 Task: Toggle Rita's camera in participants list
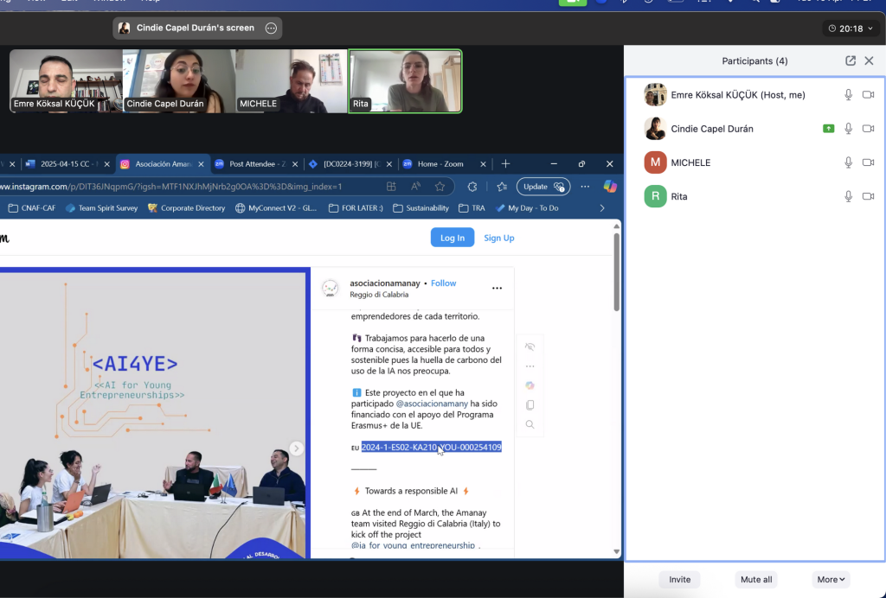tap(868, 196)
